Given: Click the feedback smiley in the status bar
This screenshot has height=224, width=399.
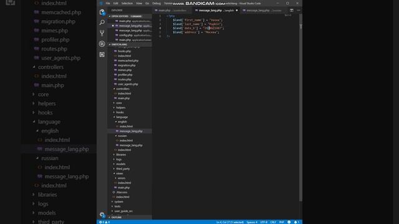Looking at the screenshot, I should click(x=289, y=222).
